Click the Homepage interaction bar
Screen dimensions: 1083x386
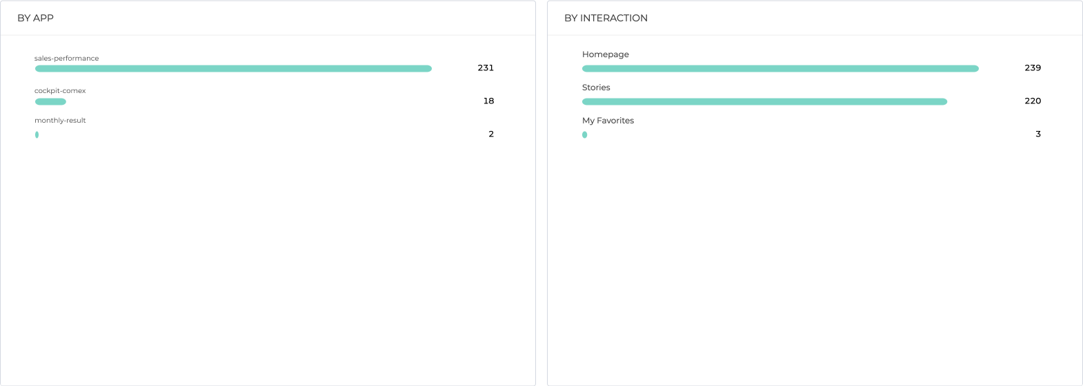pos(780,68)
